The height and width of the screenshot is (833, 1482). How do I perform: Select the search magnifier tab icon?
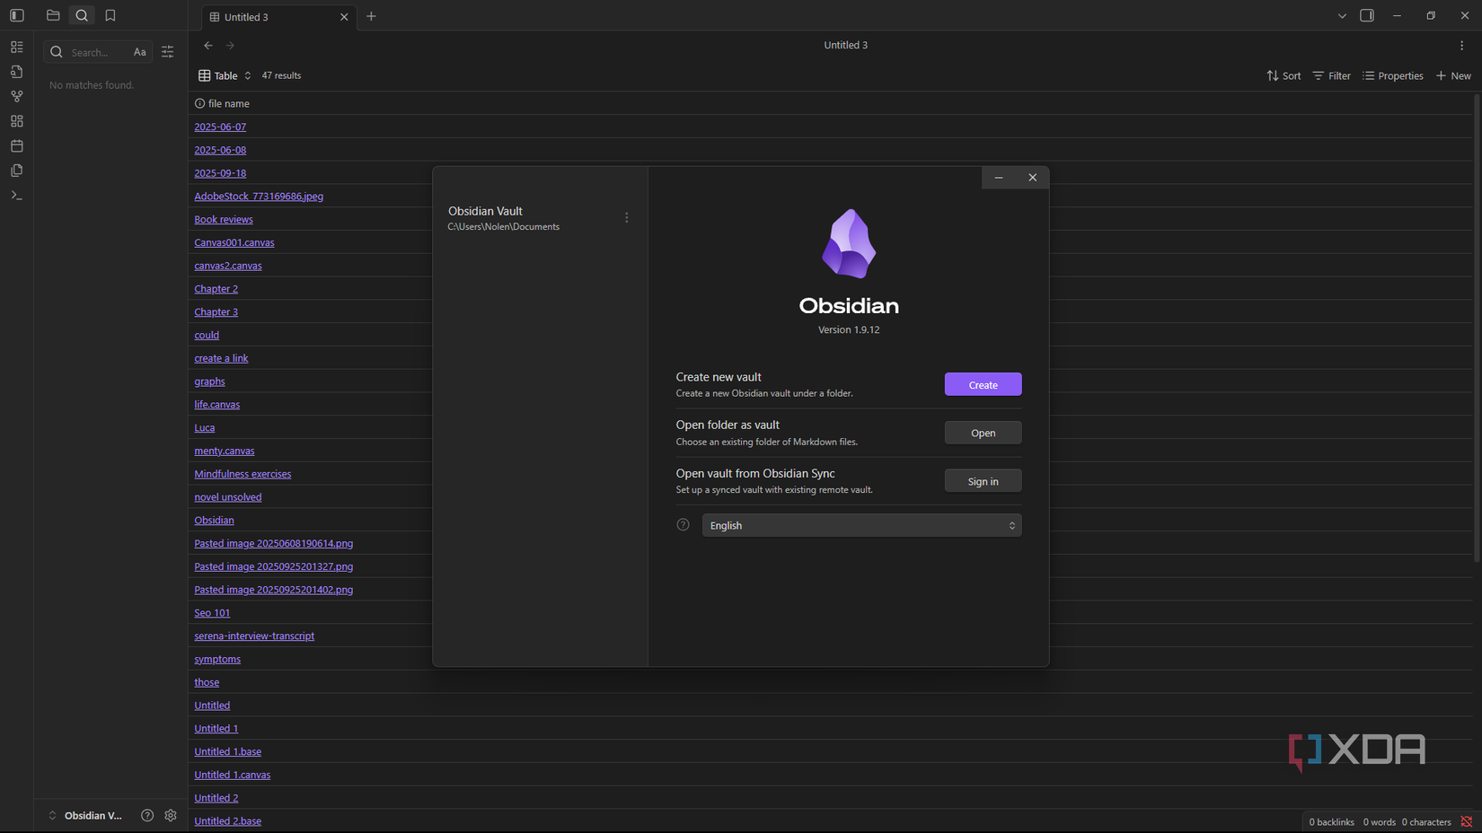coord(82,15)
